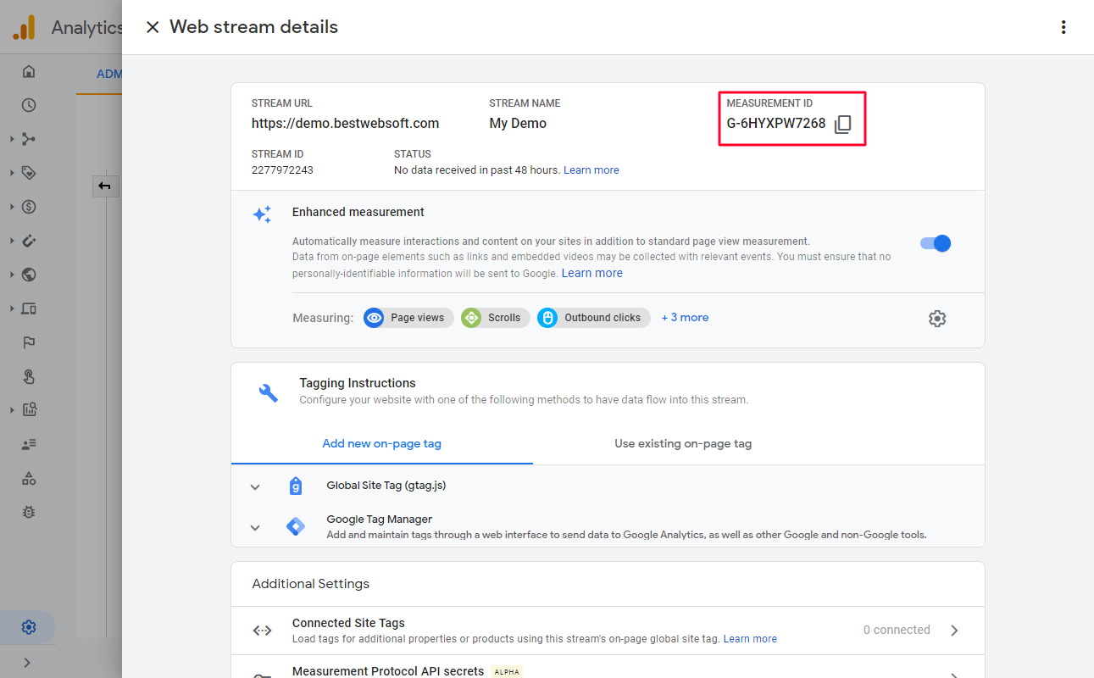Open the Connected Site Tags row
1094x678 pixels.
(608, 631)
